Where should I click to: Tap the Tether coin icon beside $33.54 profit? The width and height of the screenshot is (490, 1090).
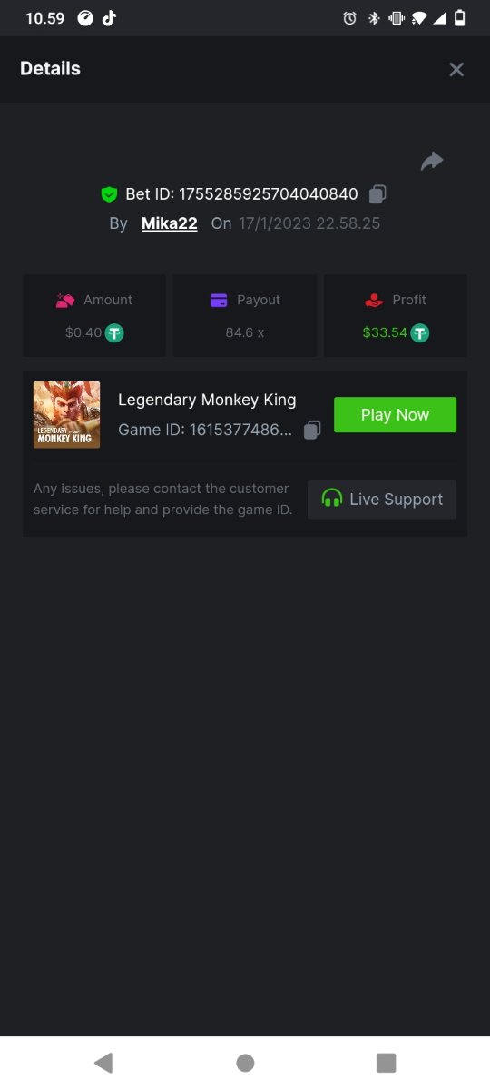[419, 332]
